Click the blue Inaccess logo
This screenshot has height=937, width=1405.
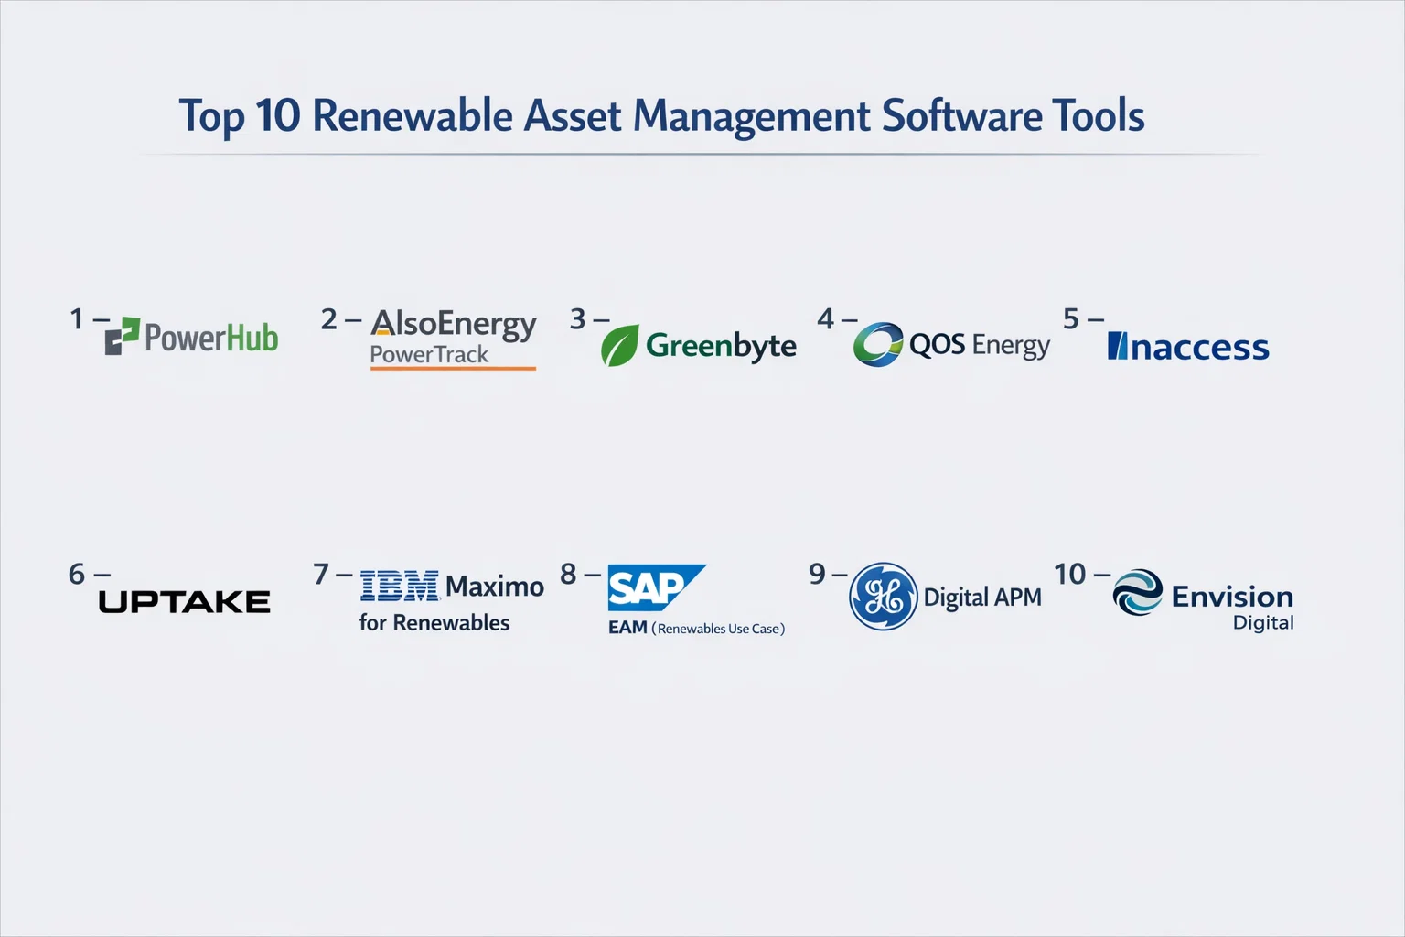tap(1187, 347)
